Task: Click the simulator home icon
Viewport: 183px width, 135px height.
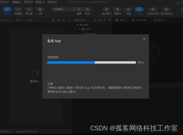Action: [53, 20]
